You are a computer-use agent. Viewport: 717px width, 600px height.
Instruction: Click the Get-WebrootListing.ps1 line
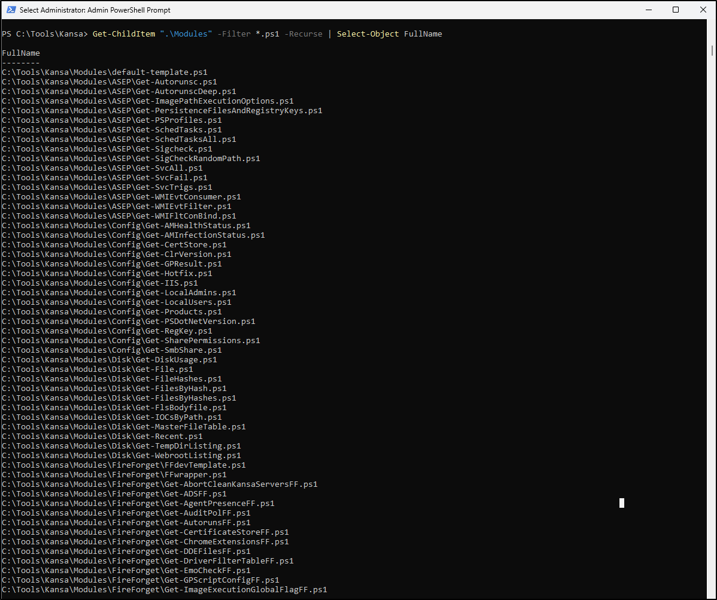121,456
